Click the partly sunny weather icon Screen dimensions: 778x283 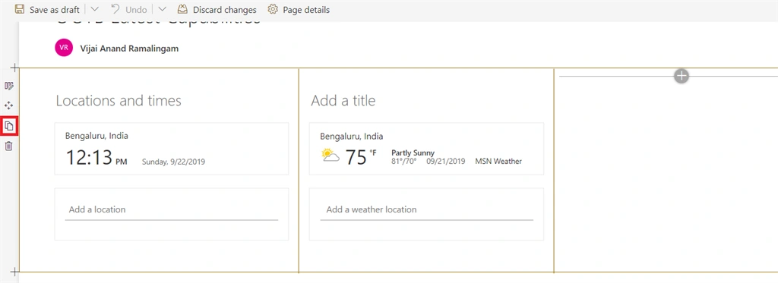tap(330, 155)
